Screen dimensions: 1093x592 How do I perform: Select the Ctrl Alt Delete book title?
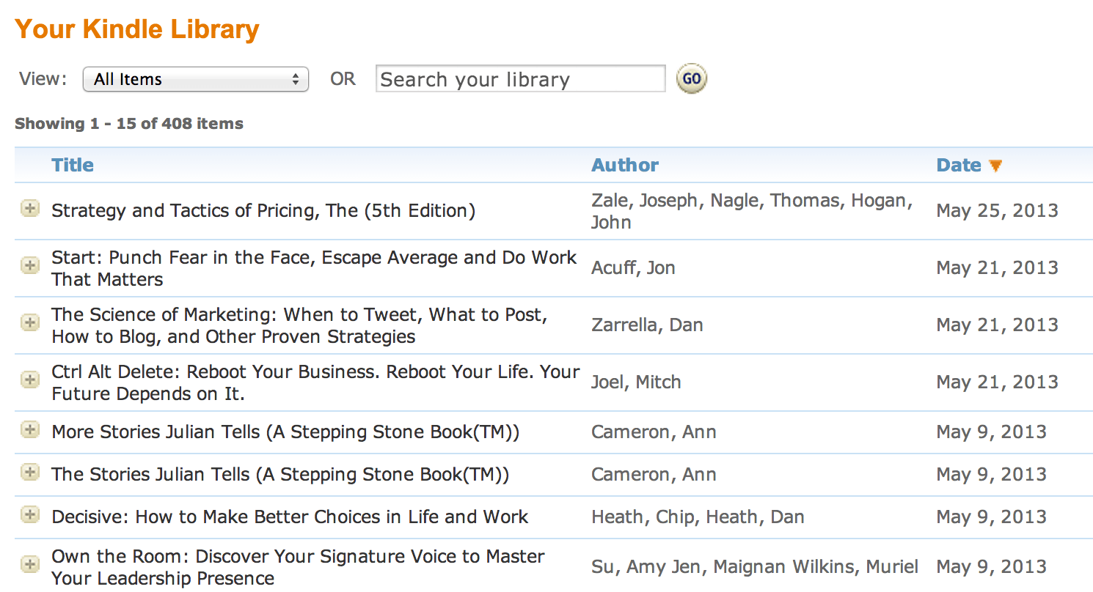tap(315, 382)
